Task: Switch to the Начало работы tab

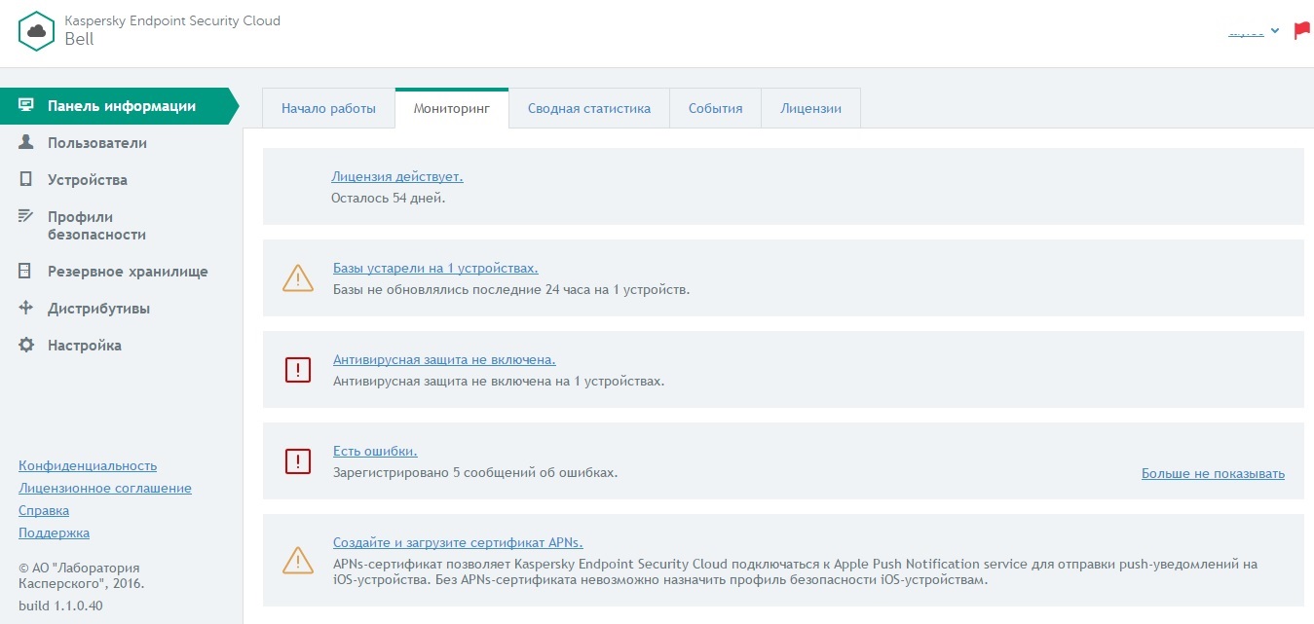Action: (328, 108)
